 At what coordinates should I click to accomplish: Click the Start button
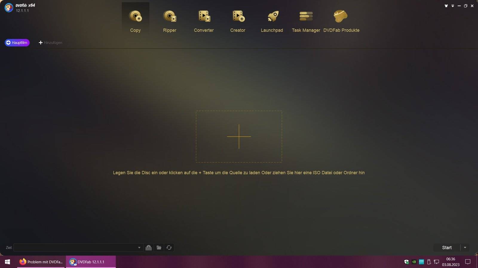(447, 247)
